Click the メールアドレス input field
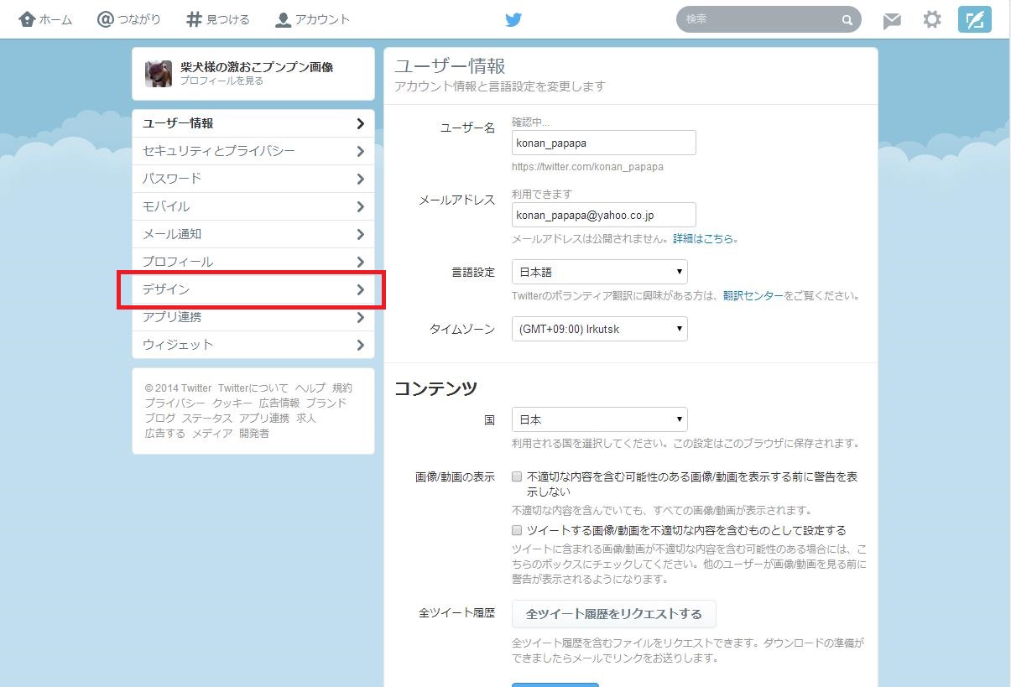Viewport: 1011px width, 687px height. [x=604, y=215]
